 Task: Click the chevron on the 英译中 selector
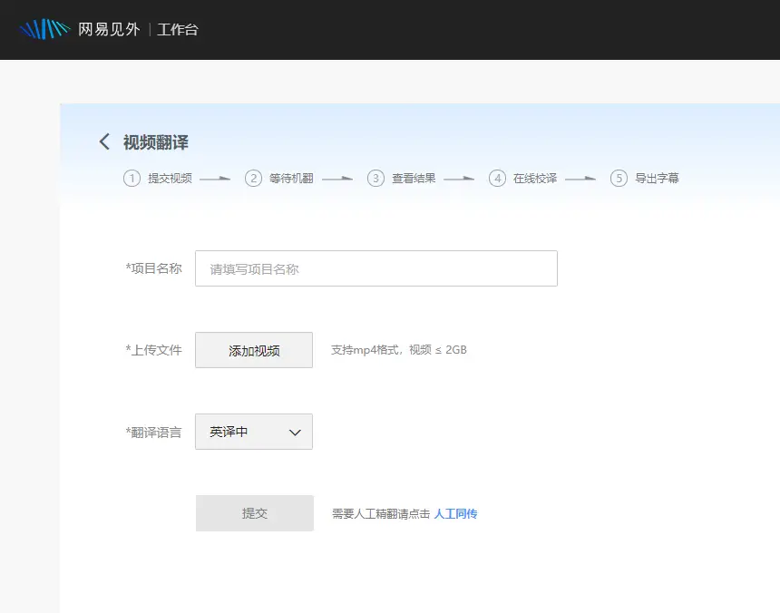click(x=293, y=432)
